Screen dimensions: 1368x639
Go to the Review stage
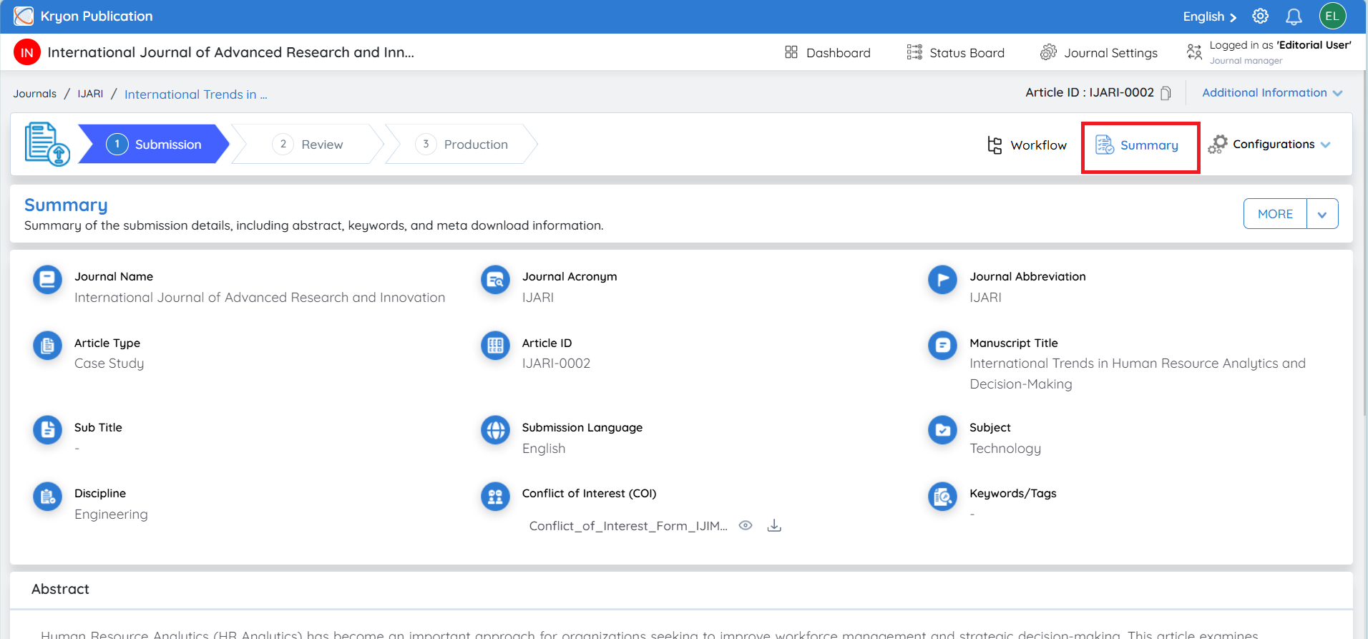[308, 144]
